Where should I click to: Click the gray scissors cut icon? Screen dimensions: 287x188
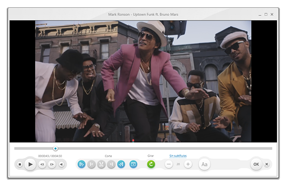tap(101, 164)
